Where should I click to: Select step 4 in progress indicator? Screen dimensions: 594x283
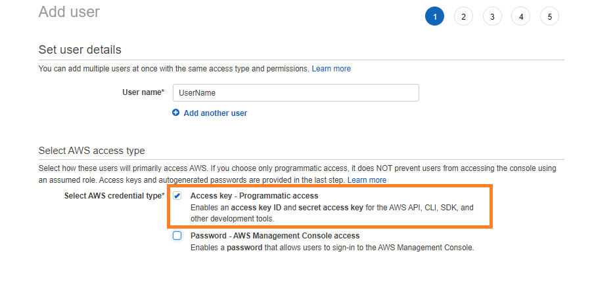click(x=520, y=16)
